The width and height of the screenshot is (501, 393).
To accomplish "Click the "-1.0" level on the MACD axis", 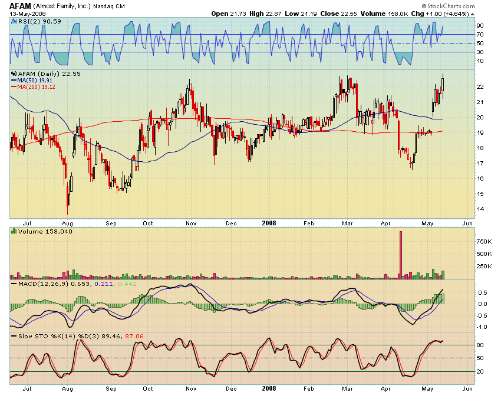I will click(482, 327).
